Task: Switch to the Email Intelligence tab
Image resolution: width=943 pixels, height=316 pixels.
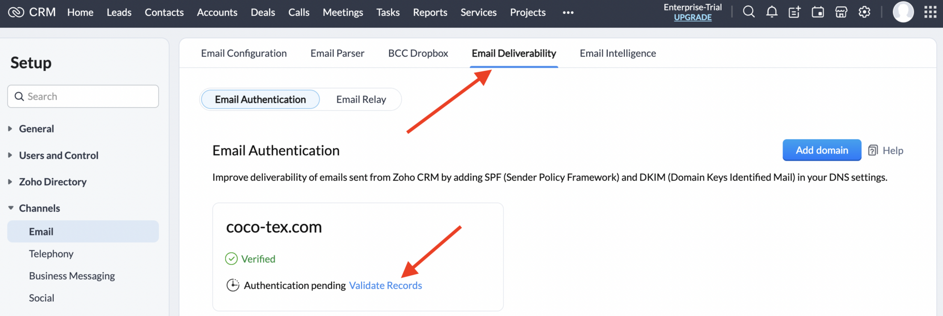Action: click(617, 53)
